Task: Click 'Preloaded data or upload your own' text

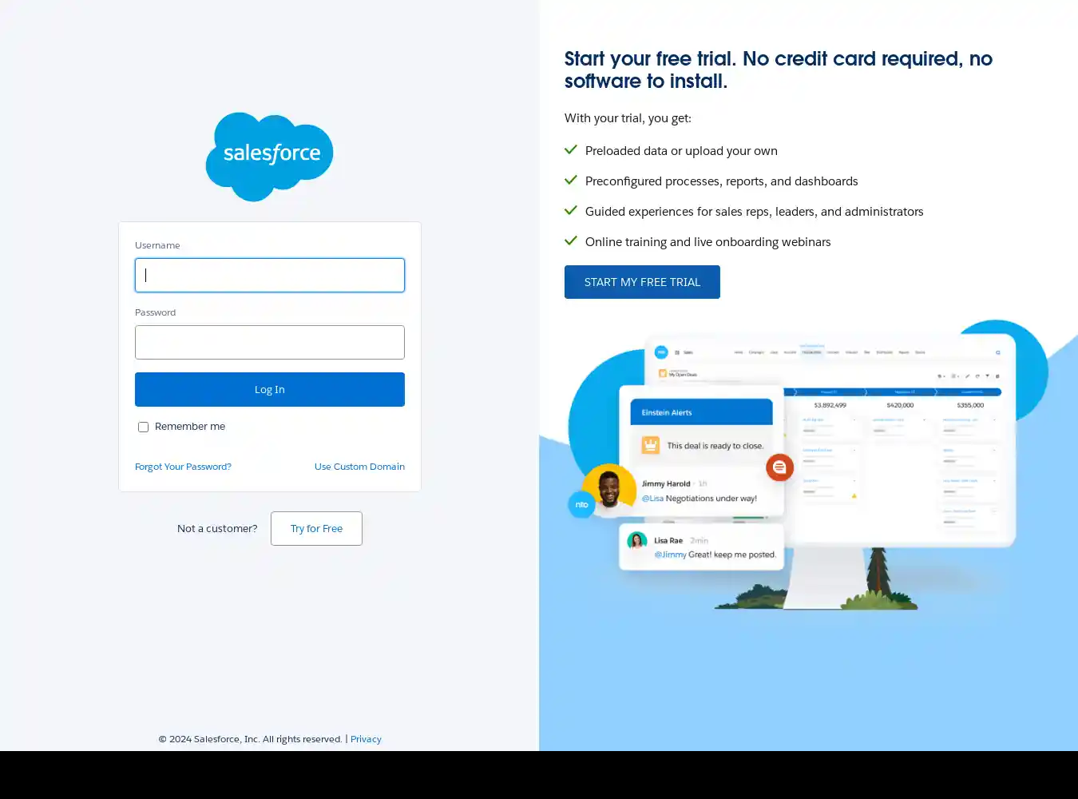Action: (681, 151)
